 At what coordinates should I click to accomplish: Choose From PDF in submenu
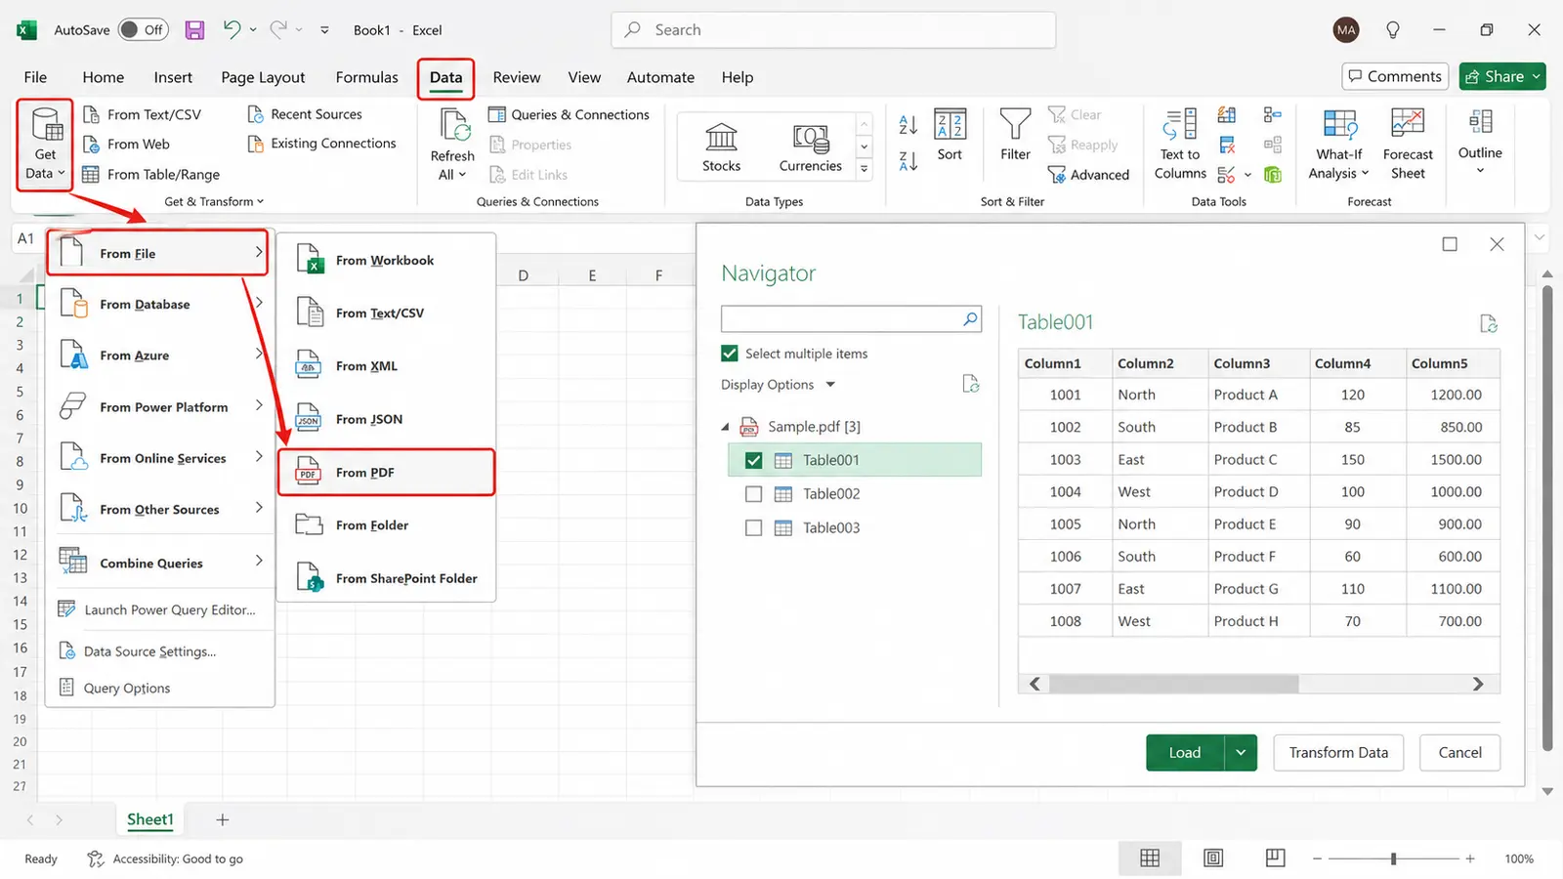(387, 473)
